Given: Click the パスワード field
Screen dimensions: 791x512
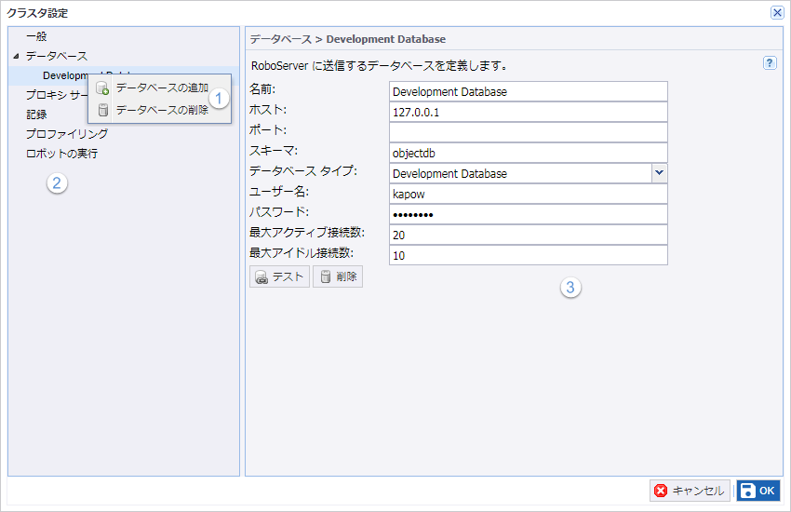Looking at the screenshot, I should (528, 214).
